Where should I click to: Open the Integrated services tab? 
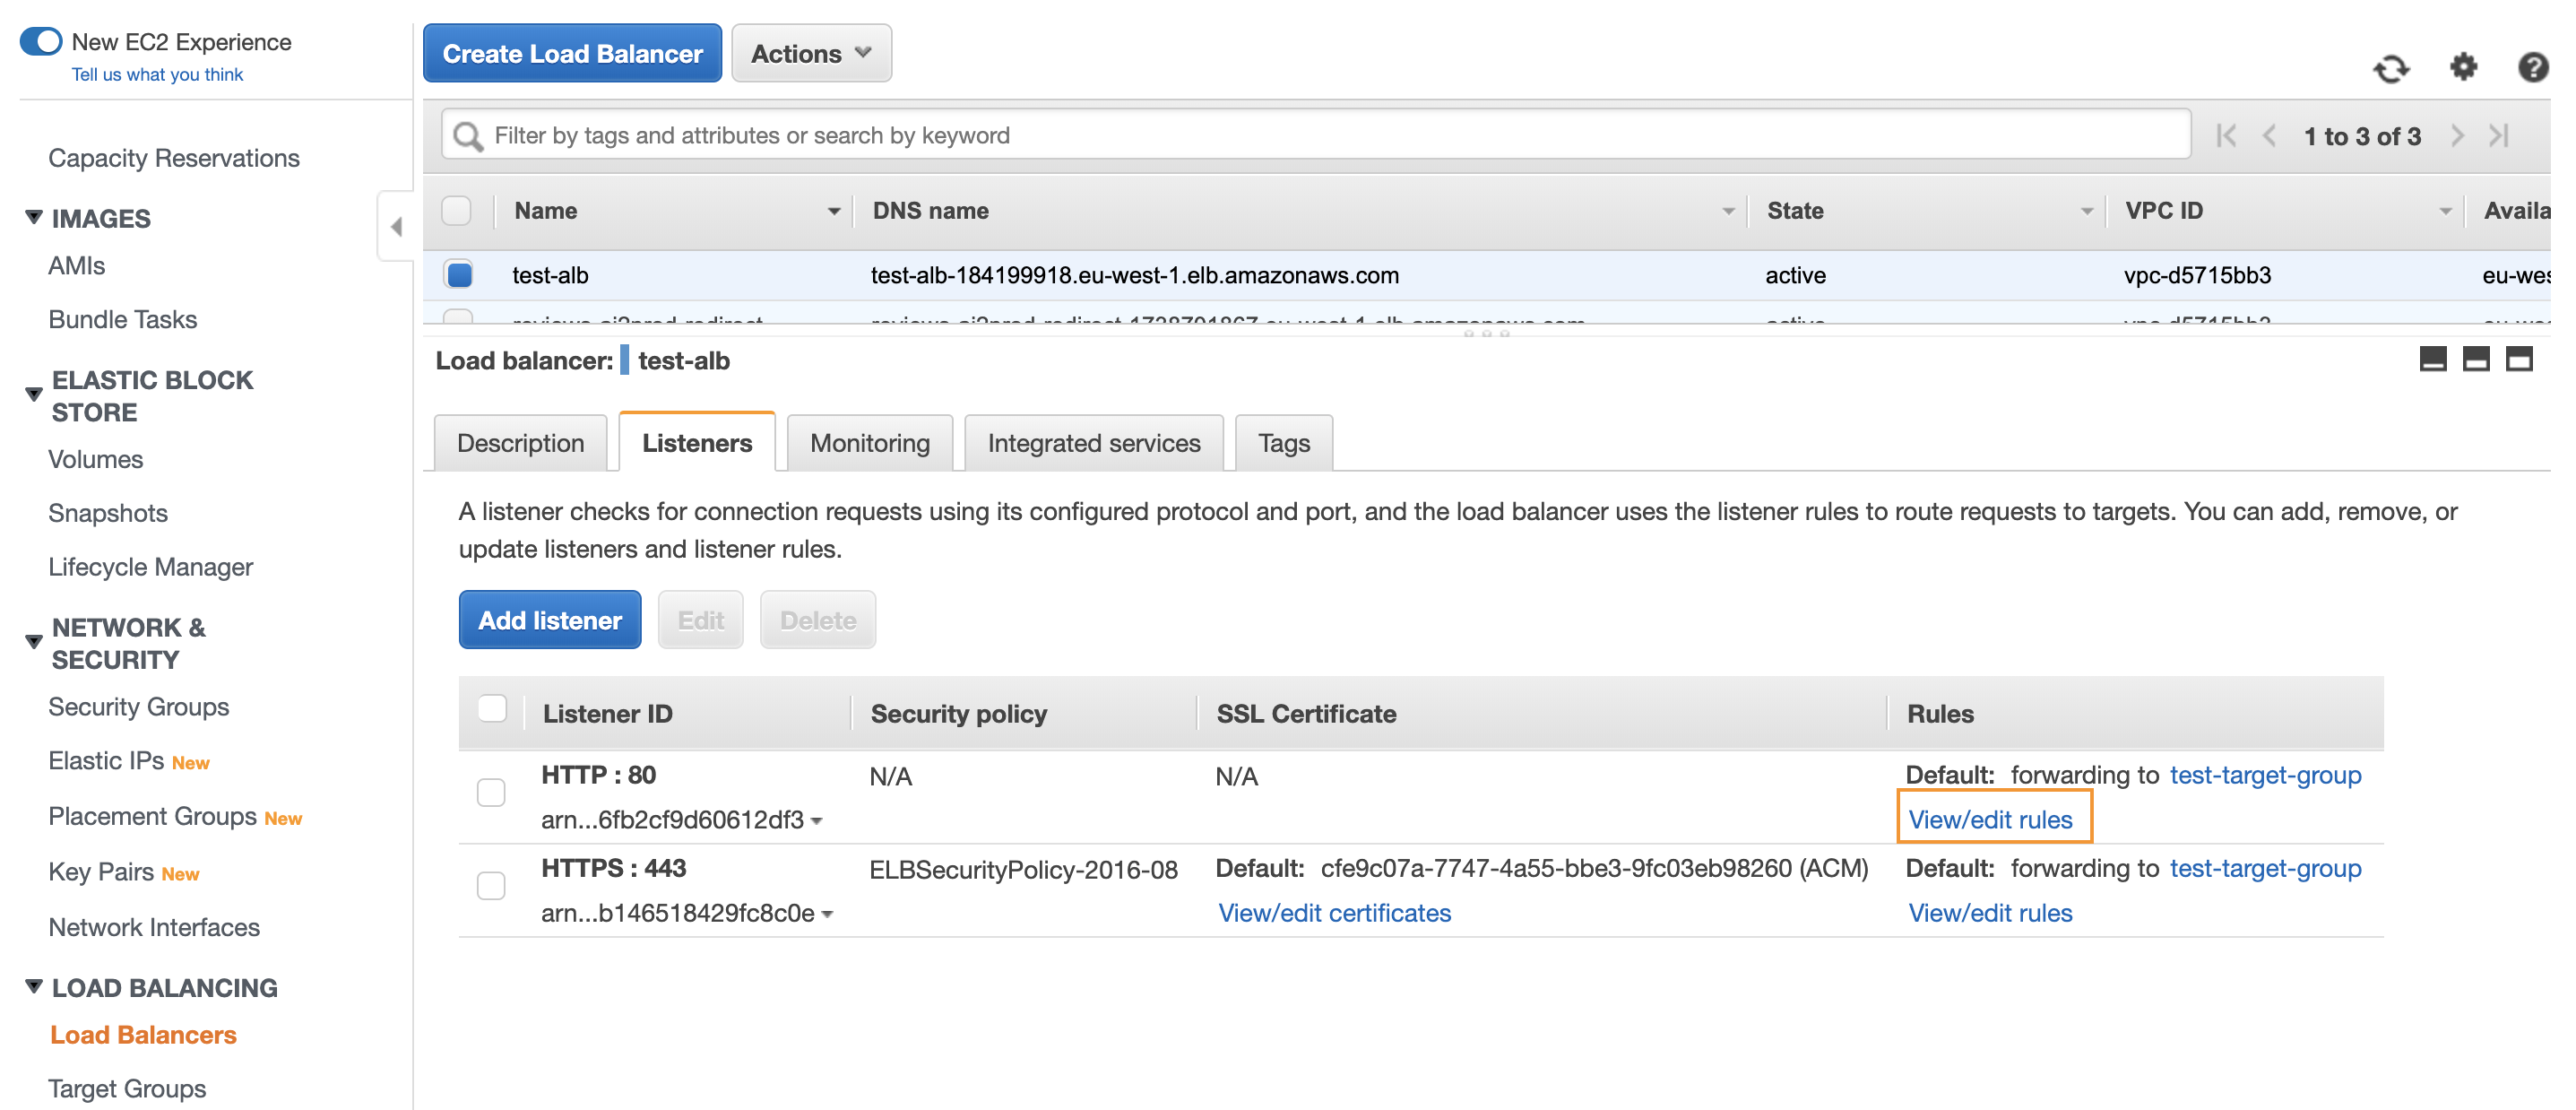click(x=1093, y=443)
